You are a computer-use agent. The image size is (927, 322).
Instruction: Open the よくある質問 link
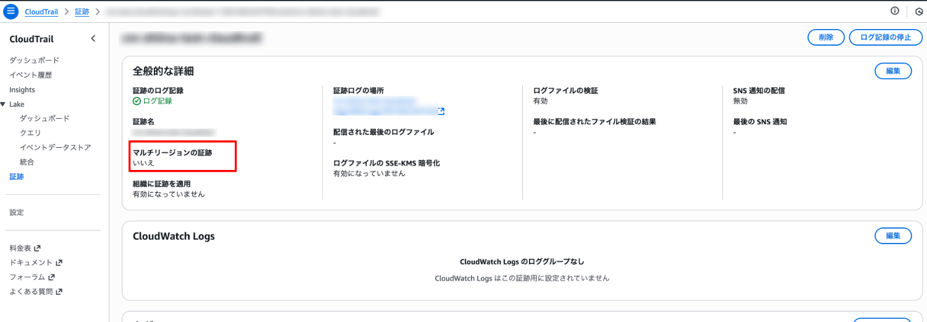(x=31, y=292)
